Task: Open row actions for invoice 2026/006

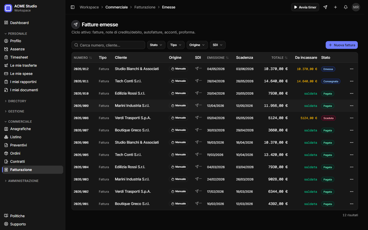Action: 352,143
